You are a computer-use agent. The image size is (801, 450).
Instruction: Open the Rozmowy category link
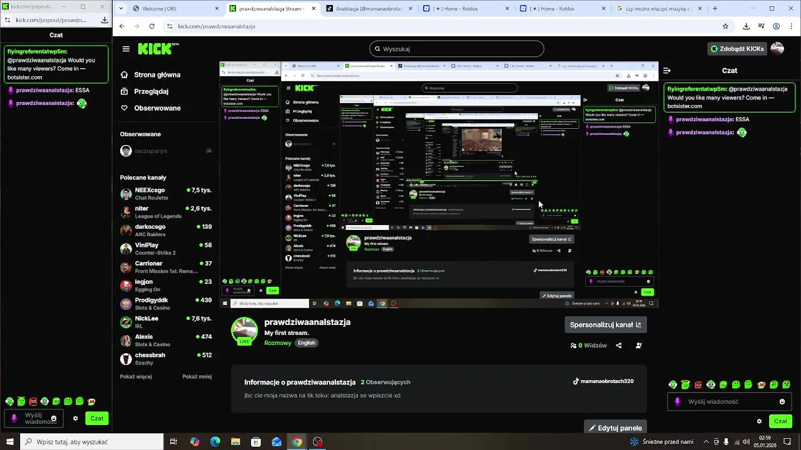tap(278, 342)
